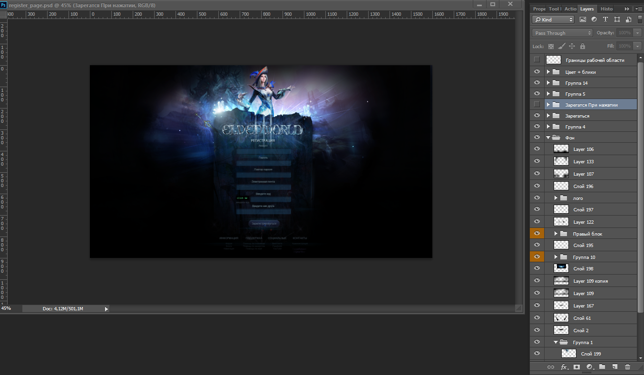The width and height of the screenshot is (644, 375).
Task: Create new fill or adjustment layer
Action: pos(590,367)
